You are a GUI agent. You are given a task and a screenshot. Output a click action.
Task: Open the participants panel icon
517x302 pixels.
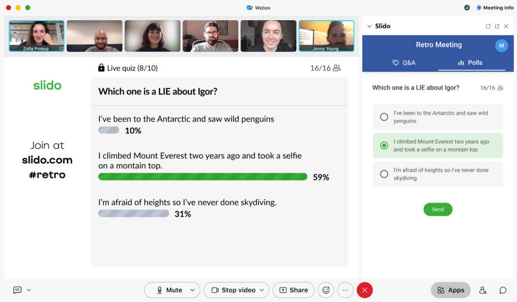pyautogui.click(x=483, y=290)
